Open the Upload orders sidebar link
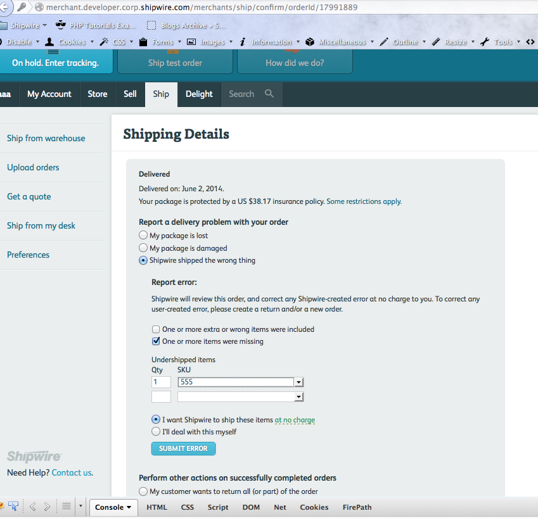The image size is (538, 518). 33,167
